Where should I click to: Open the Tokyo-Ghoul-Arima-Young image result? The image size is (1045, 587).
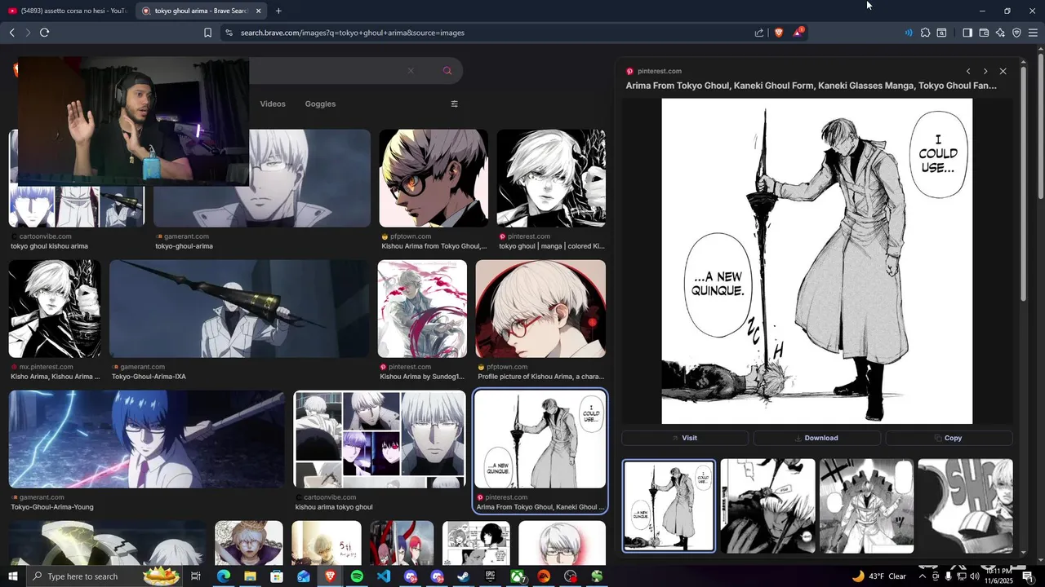pyautogui.click(x=147, y=439)
